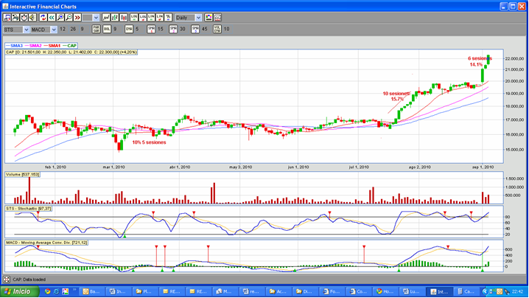Viewport: 529px width, 298px height.
Task: Open the color settings palette icon
Action: [209, 17]
